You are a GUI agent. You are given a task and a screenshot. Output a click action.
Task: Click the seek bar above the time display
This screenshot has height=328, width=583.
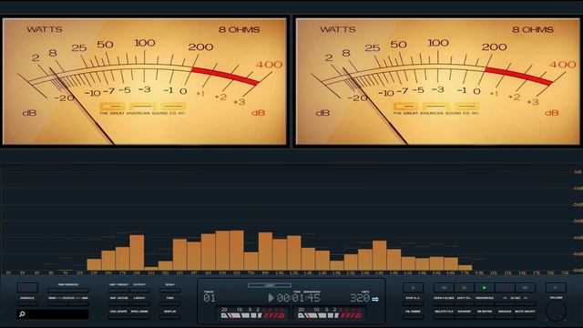click(270, 285)
